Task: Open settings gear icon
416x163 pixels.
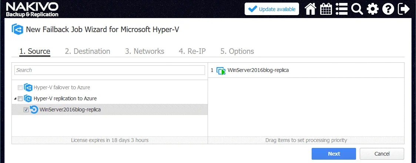Action: (x=373, y=9)
